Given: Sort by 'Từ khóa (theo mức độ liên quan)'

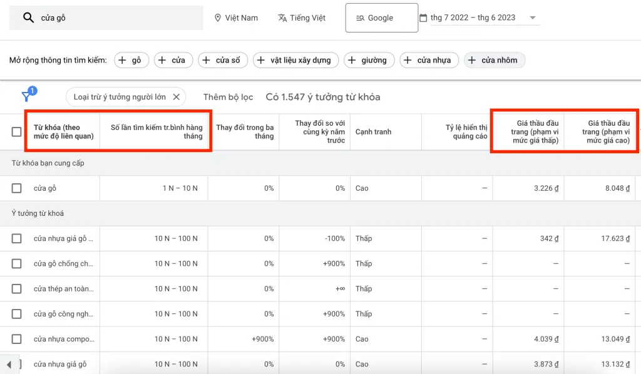Looking at the screenshot, I should [63, 132].
